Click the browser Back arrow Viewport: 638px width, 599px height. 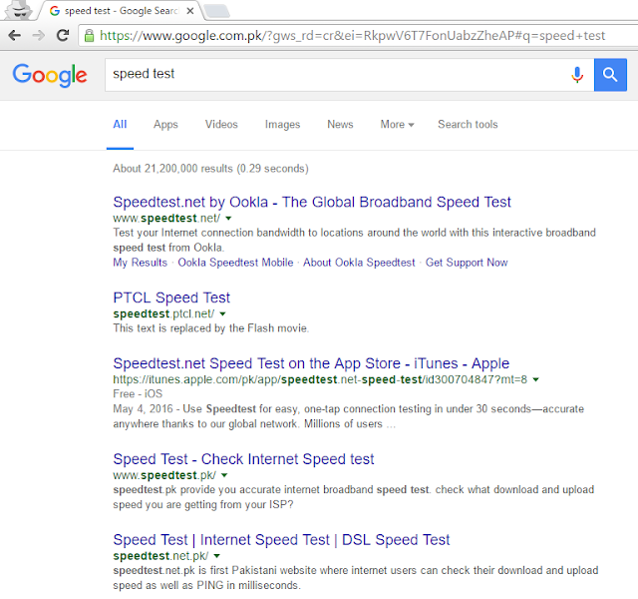coord(15,36)
